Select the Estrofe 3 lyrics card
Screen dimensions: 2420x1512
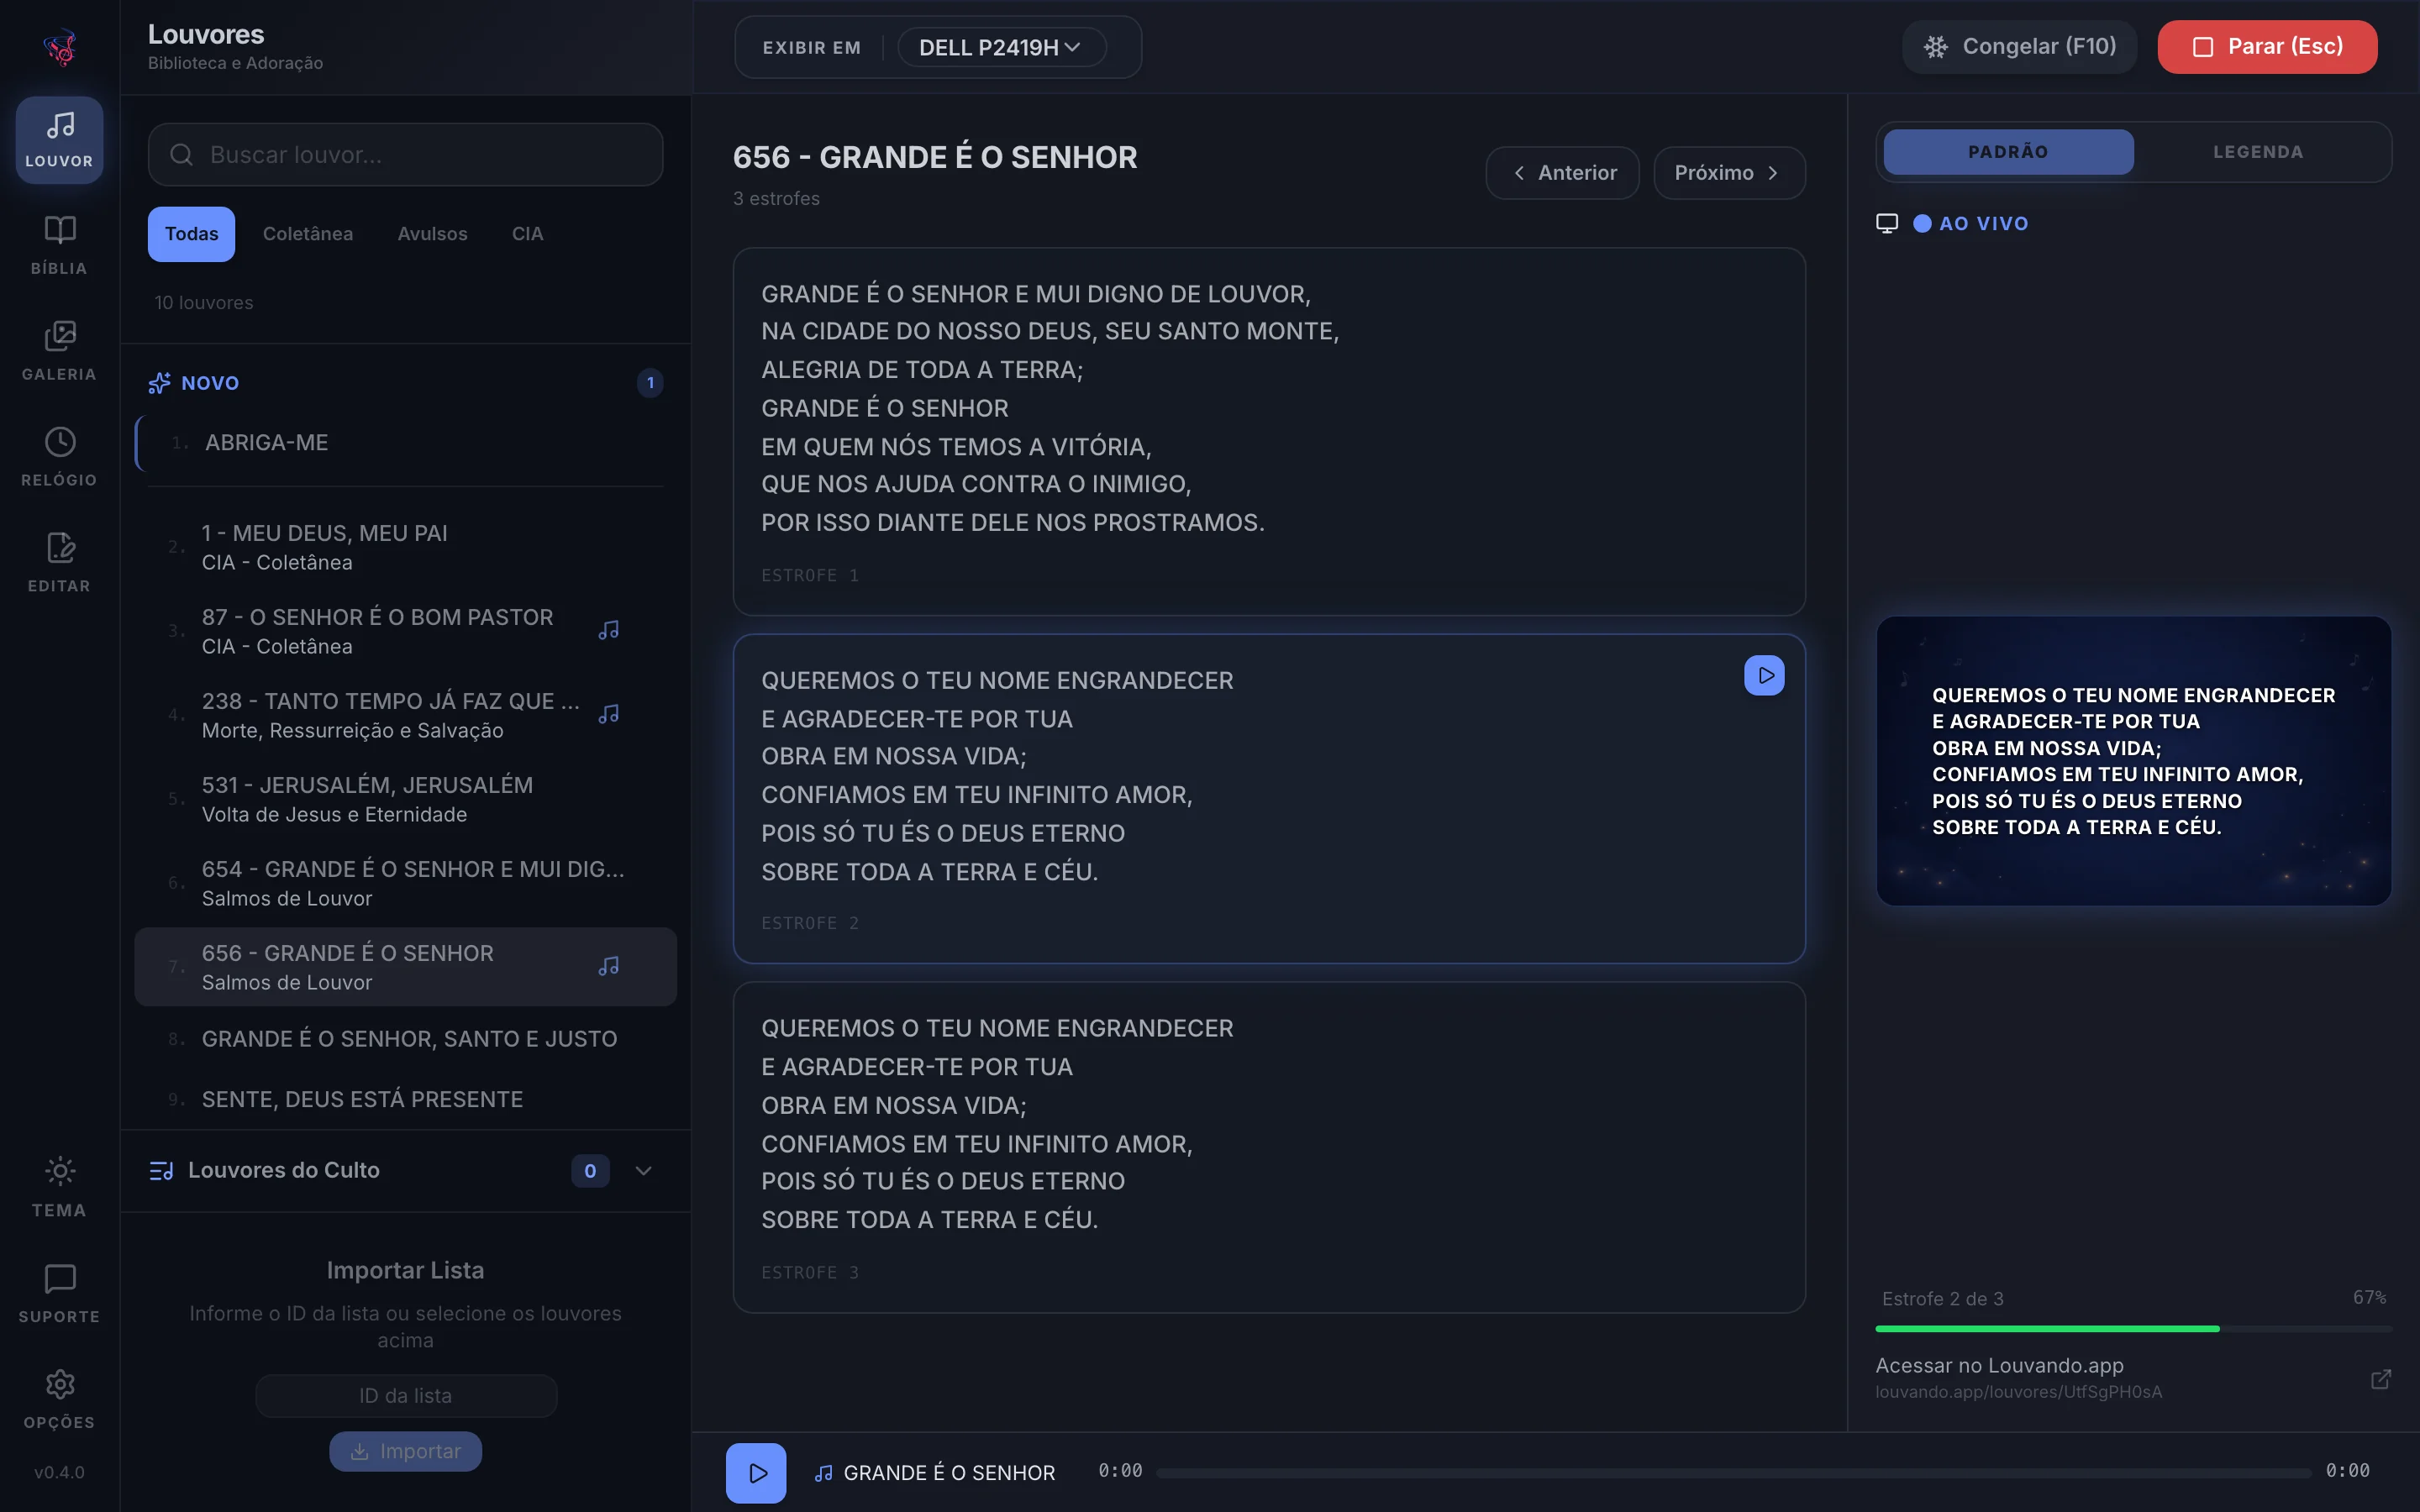pos(1269,1147)
